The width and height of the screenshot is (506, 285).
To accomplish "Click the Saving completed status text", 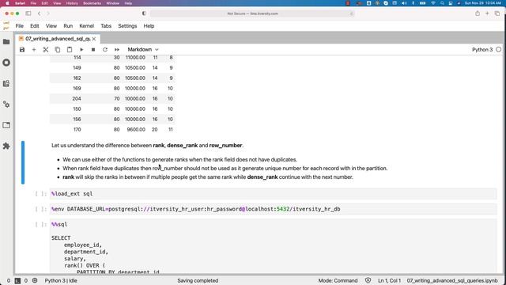I will [198, 280].
